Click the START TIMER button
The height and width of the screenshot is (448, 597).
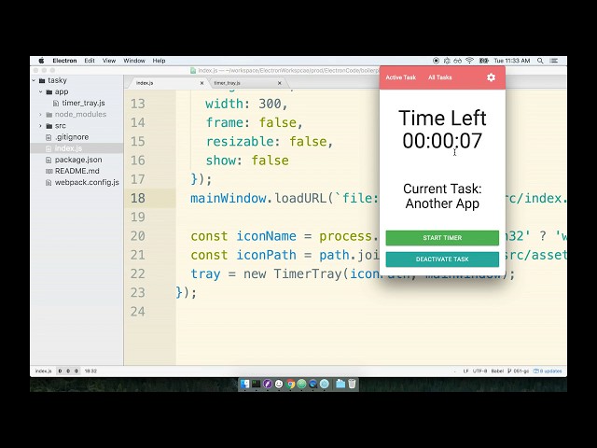[x=442, y=238]
